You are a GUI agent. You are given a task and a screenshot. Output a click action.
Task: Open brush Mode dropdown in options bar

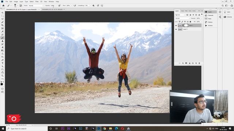pyautogui.click(x=36, y=5)
